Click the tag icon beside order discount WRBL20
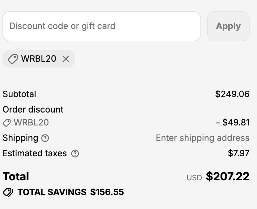This screenshot has width=257, height=209. point(7,123)
